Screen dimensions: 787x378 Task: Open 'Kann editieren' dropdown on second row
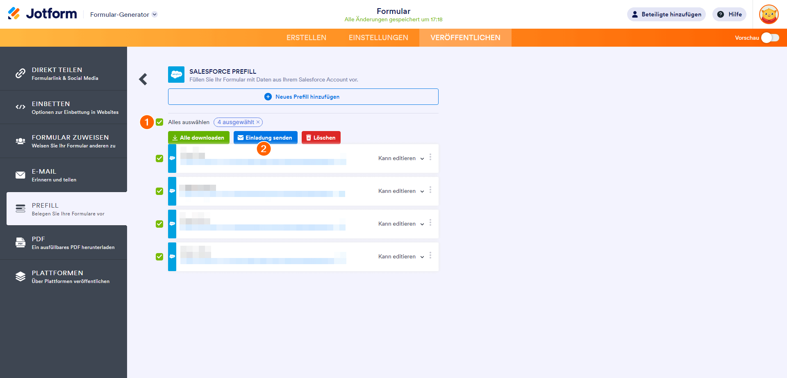(x=401, y=191)
